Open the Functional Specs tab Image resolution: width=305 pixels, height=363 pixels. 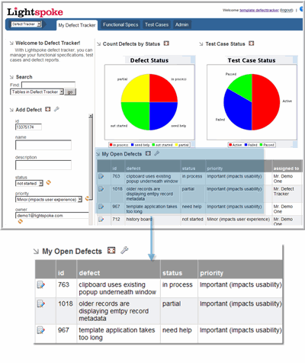120,24
